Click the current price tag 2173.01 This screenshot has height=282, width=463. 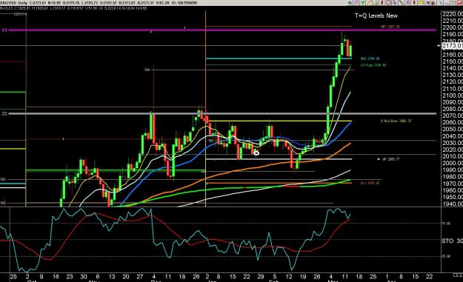[452, 46]
